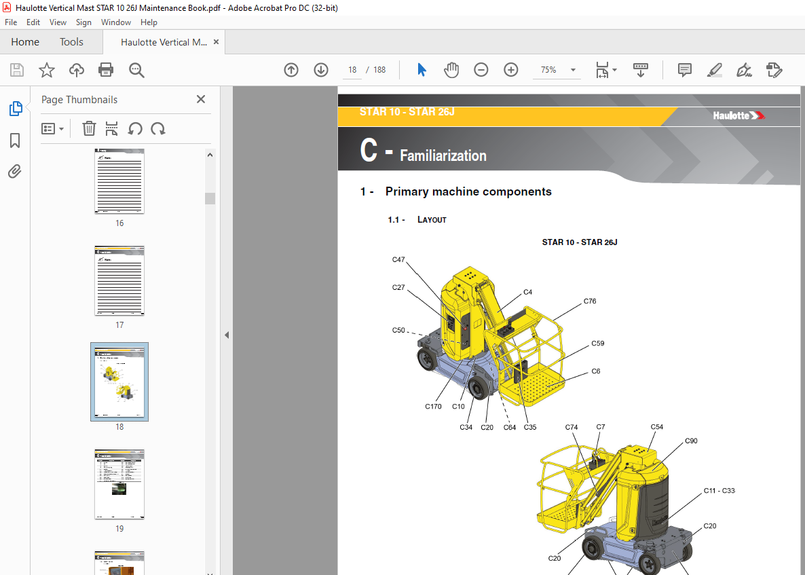Add a sticky note comment
Image resolution: width=805 pixels, height=575 pixels.
[684, 70]
